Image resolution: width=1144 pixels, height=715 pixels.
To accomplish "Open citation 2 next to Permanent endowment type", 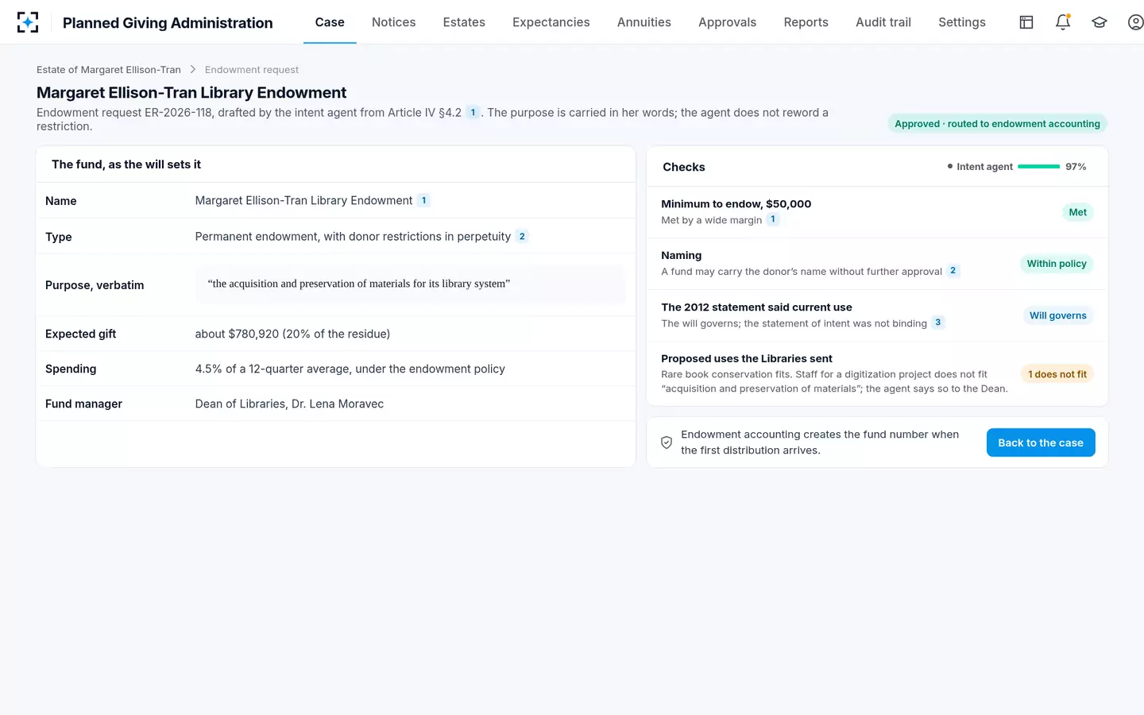I will [522, 237].
